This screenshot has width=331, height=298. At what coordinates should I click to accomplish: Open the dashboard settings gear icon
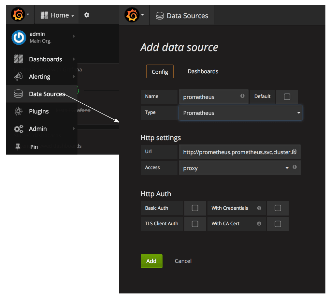(x=87, y=15)
